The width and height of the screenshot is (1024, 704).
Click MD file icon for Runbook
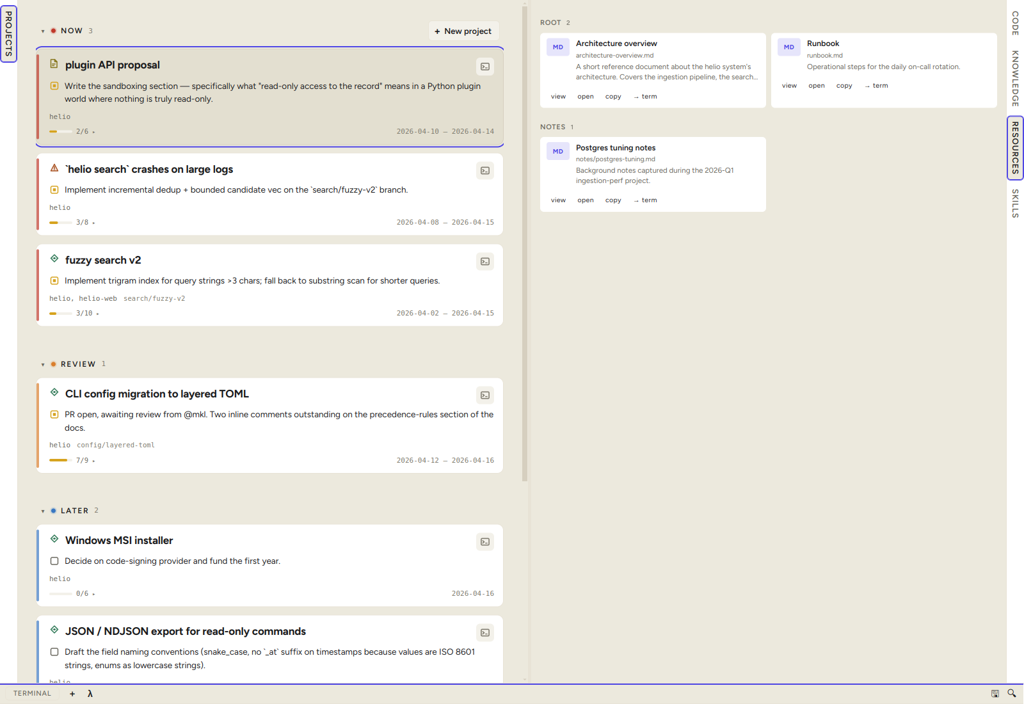[789, 47]
